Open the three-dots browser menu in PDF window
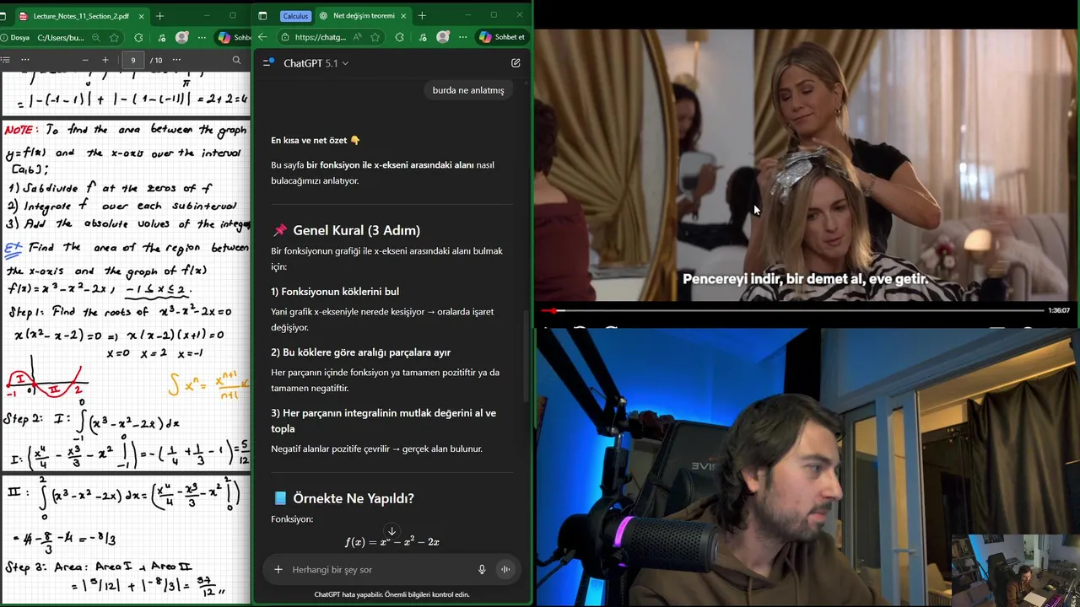The width and height of the screenshot is (1080, 607). pyautogui.click(x=201, y=37)
